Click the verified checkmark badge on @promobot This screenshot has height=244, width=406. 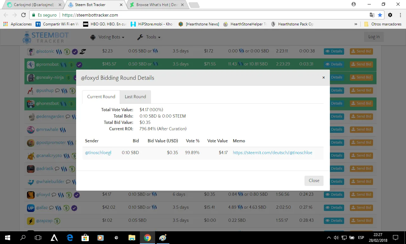pyautogui.click(x=79, y=64)
